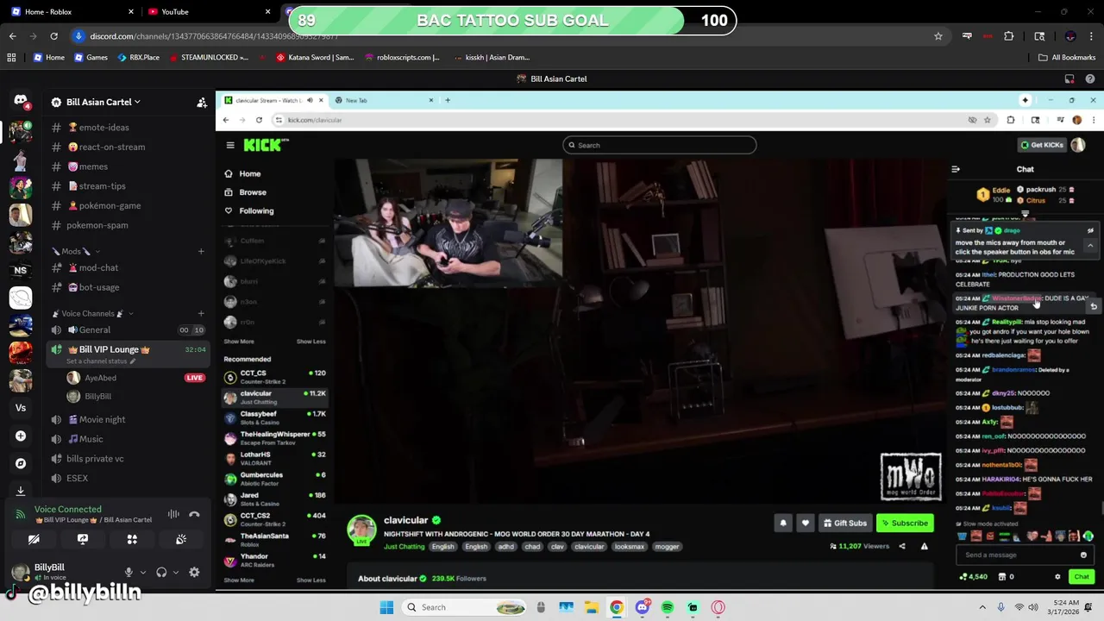Add channel to Voice Channels category
This screenshot has width=1104, height=621.
pyautogui.click(x=201, y=313)
